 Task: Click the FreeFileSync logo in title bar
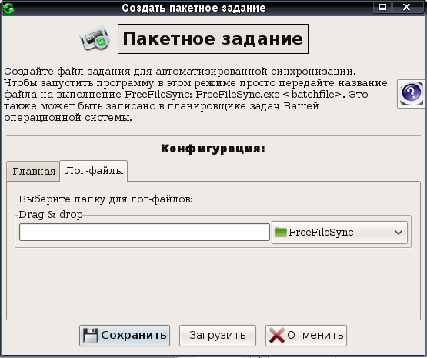[x=8, y=8]
